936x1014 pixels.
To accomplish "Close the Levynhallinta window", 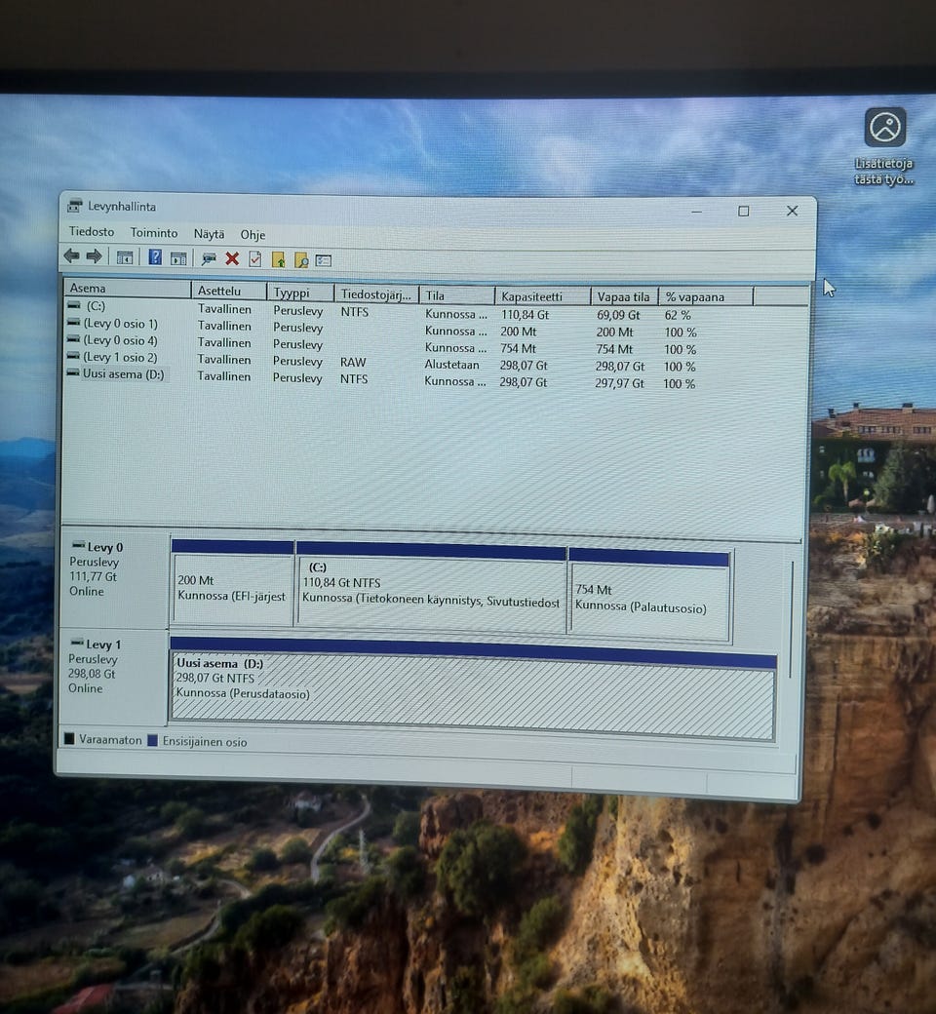I will click(x=792, y=211).
